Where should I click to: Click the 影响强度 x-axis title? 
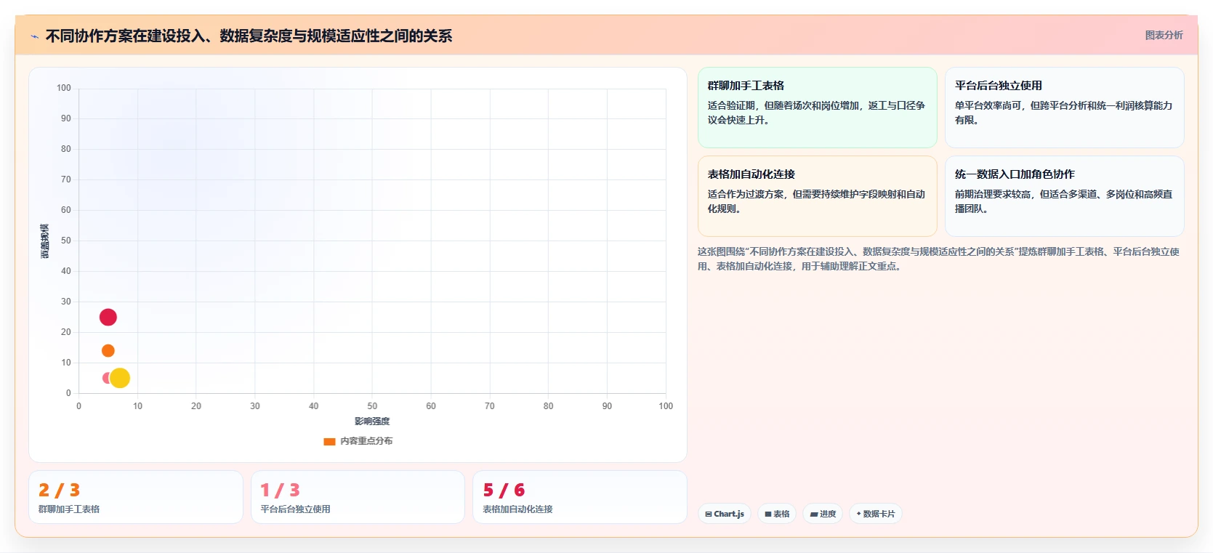coord(372,421)
